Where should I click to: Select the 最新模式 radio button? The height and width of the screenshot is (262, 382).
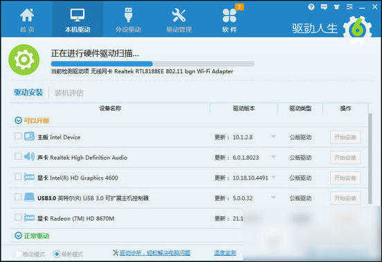(57, 254)
